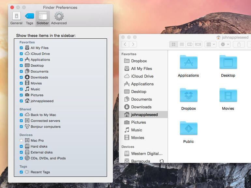Image resolution: width=251 pixels, height=188 pixels.
Task: Switch to the General preferences tab
Action: [x=16, y=18]
